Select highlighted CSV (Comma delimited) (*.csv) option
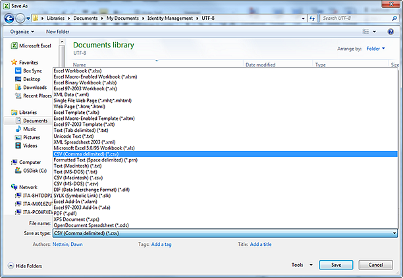Image resolution: width=403 pixels, height=278 pixels. point(225,153)
